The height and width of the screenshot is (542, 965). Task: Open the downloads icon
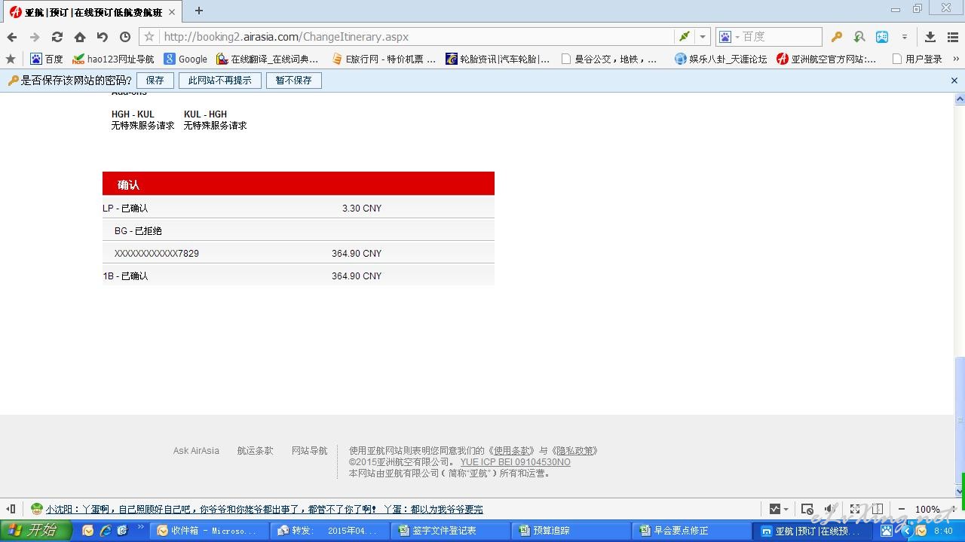pos(930,37)
